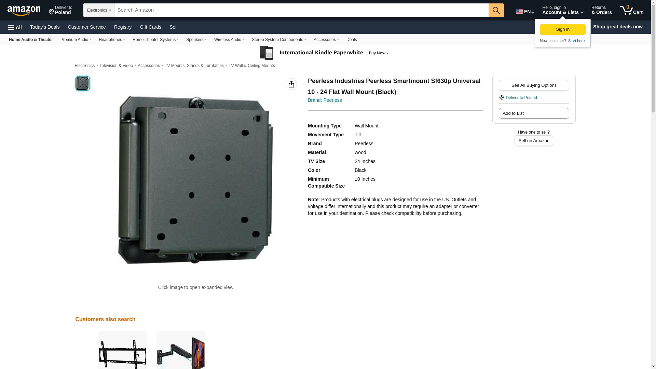
Task: Focus the Search Amazon input field
Action: [x=301, y=10]
